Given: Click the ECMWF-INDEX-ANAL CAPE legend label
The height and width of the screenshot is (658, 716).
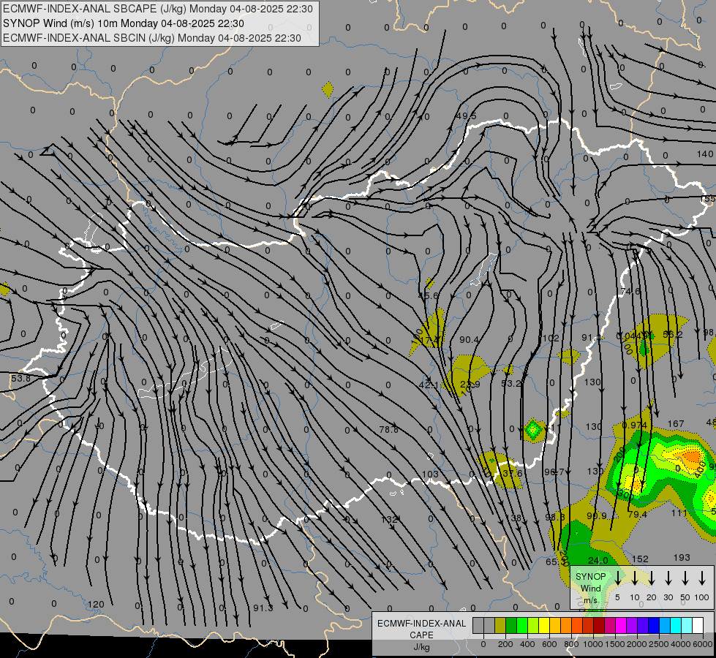Looking at the screenshot, I should click(x=421, y=629).
